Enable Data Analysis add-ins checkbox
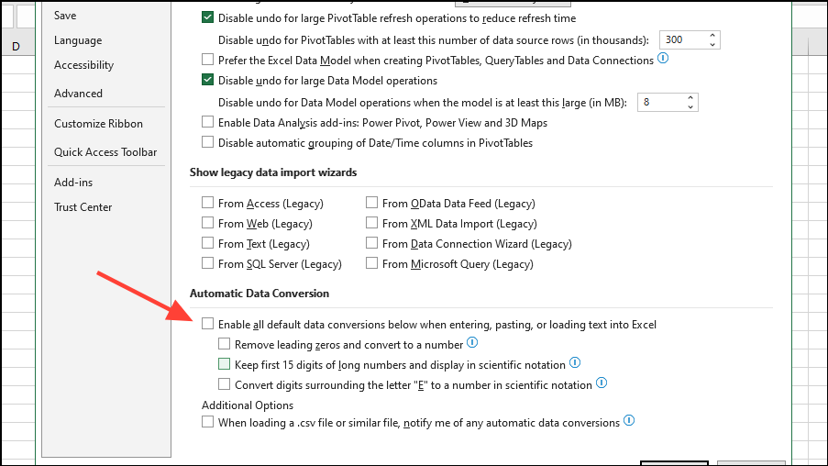Screen dimensions: 828x466 pos(208,122)
